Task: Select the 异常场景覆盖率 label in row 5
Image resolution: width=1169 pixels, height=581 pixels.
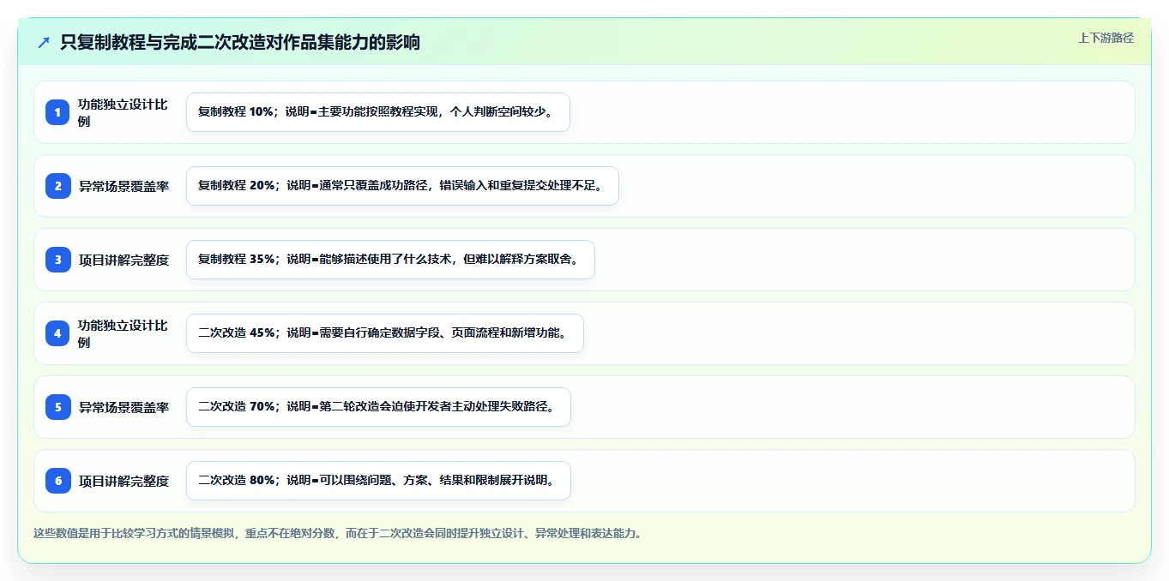Action: (124, 407)
